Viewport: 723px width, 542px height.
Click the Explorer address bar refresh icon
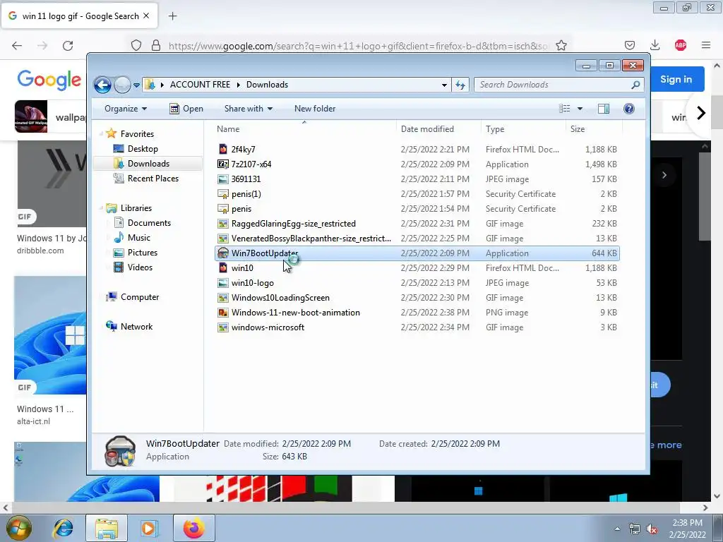tap(460, 85)
